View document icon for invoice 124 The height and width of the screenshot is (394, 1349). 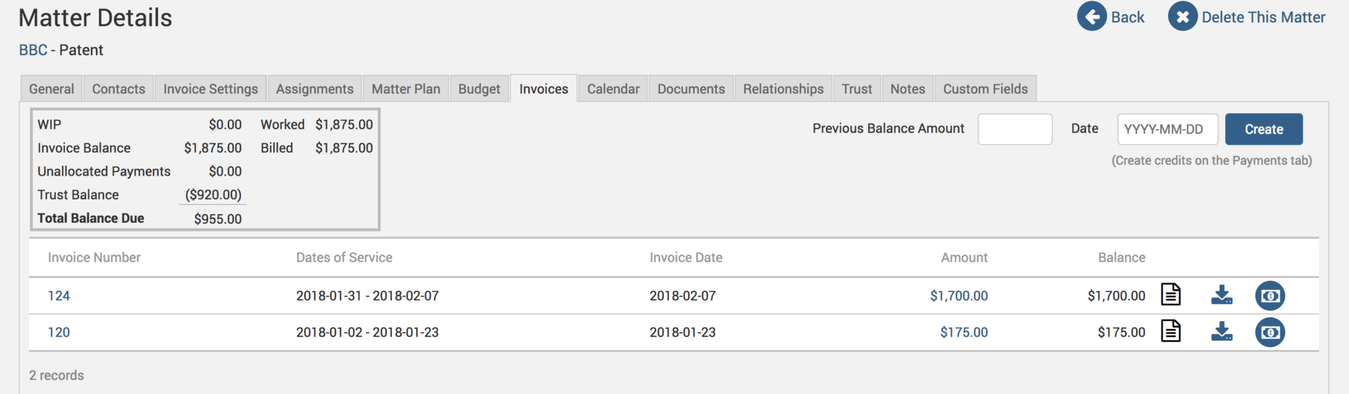(x=1170, y=295)
